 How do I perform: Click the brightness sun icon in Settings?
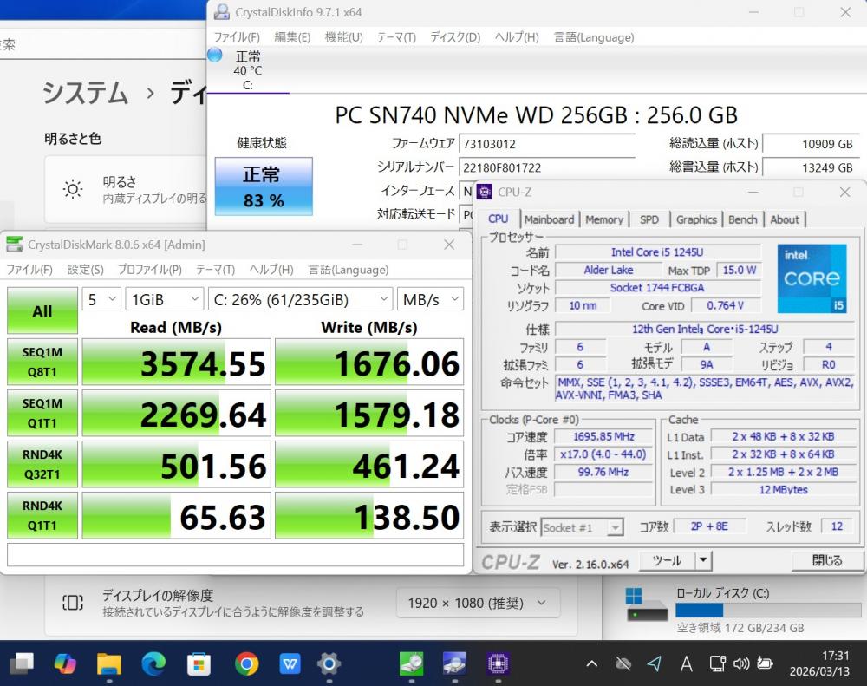[x=73, y=189]
